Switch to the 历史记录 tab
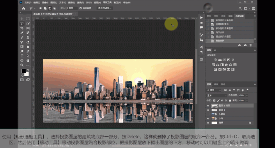275x148 pixels. click(240, 16)
